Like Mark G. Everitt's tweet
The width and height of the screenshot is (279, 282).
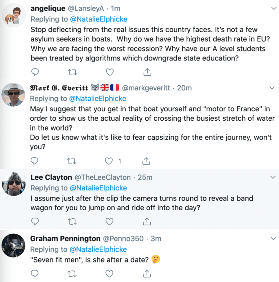click(109, 161)
